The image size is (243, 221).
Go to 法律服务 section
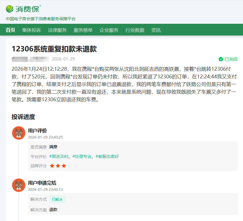57,30
